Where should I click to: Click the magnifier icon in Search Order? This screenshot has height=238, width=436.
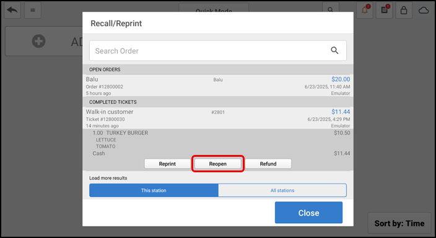click(334, 50)
